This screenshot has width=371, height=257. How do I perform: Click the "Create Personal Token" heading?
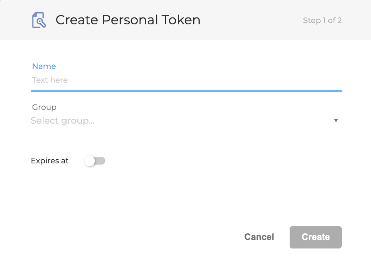coord(128,20)
